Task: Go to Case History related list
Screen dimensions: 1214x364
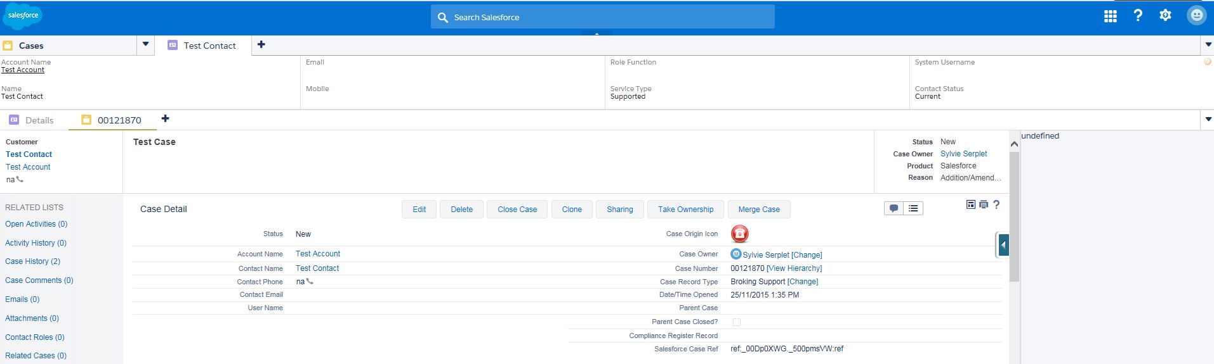Action: pyautogui.click(x=32, y=261)
